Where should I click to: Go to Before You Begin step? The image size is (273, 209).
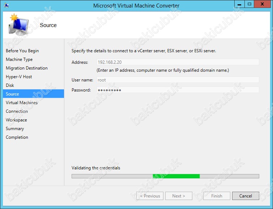(22, 51)
